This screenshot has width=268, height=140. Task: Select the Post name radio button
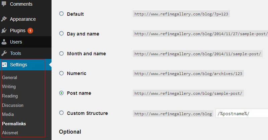pyautogui.click(x=61, y=93)
